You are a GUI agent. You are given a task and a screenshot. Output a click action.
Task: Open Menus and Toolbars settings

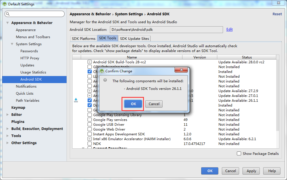point(33,37)
